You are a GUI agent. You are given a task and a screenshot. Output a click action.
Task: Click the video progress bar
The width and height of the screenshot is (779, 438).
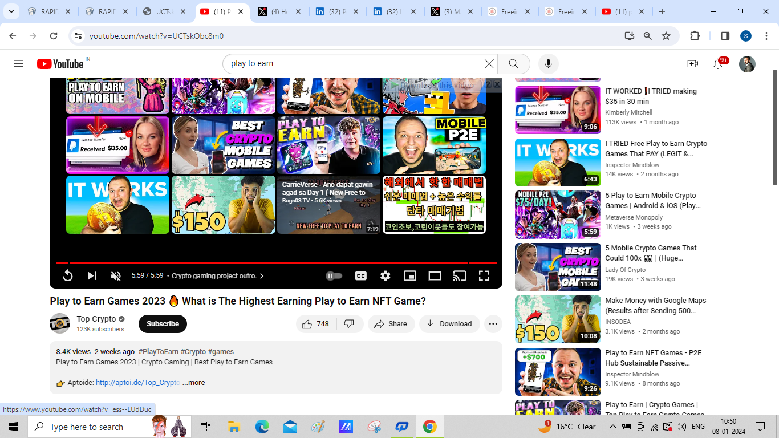point(276,263)
